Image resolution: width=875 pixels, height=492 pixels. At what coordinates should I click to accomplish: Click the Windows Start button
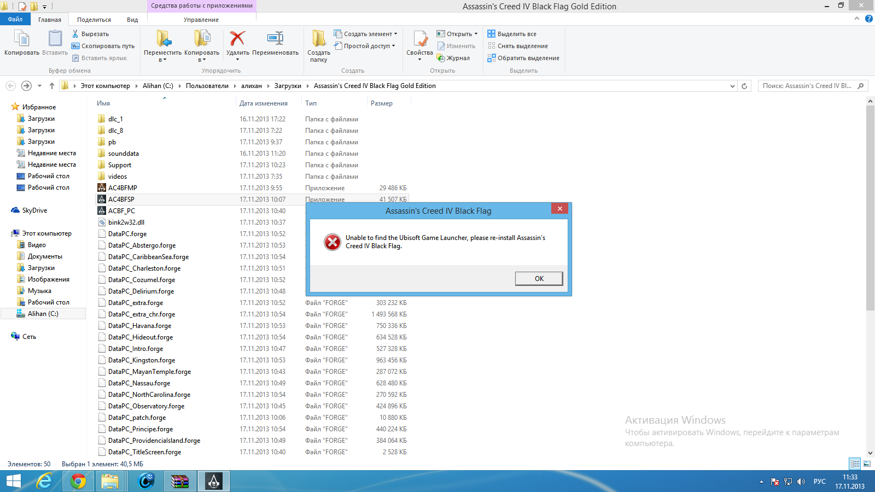click(13, 481)
